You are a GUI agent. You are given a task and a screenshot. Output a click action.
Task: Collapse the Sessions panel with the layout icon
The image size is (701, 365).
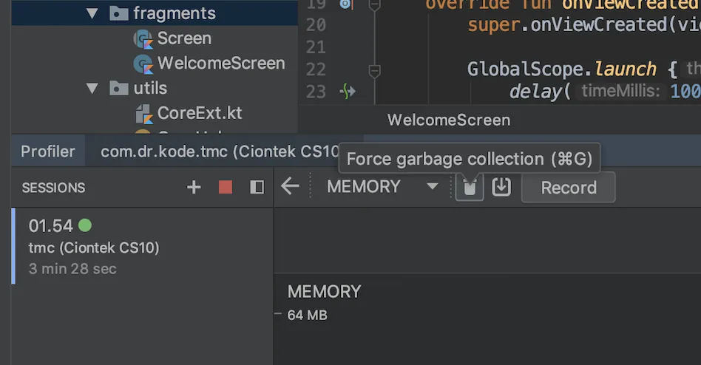click(257, 187)
